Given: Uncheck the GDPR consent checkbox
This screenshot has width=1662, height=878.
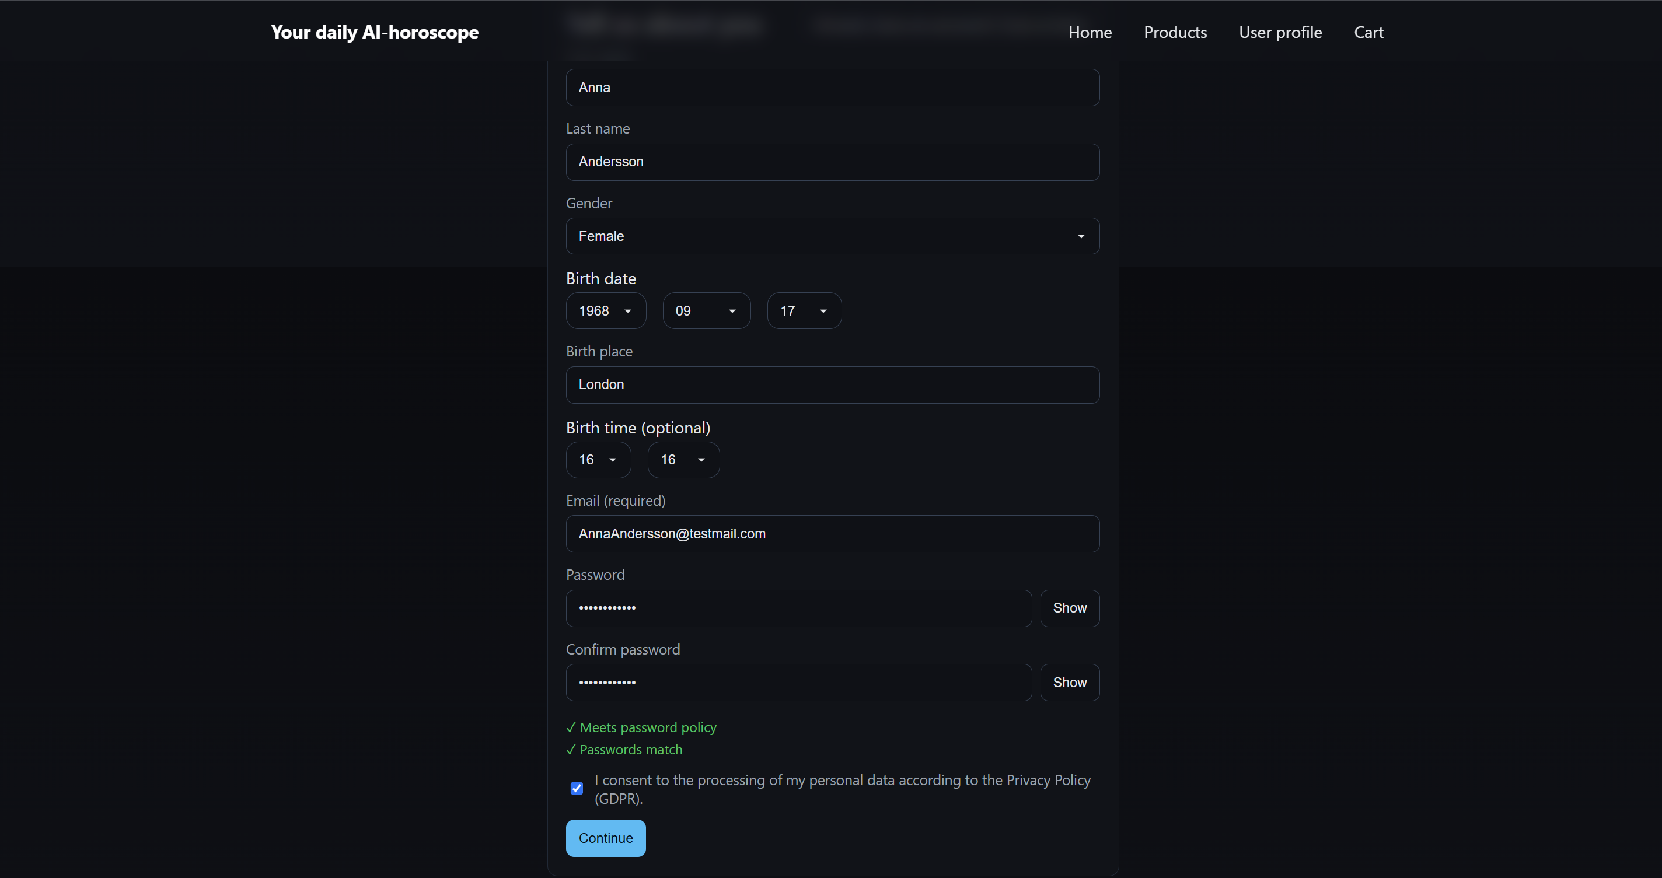Looking at the screenshot, I should pyautogui.click(x=577, y=788).
